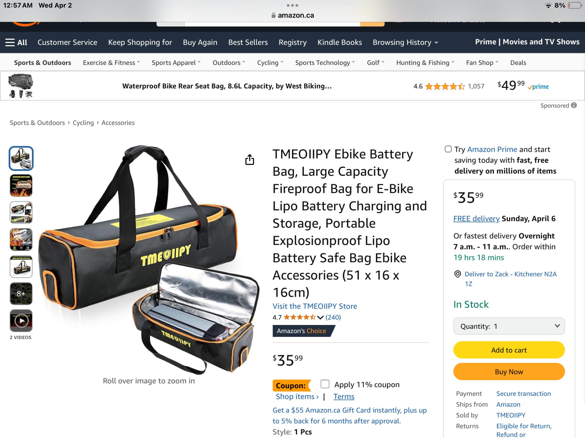
Task: Play the product video thumbnail
Action: pos(21,321)
